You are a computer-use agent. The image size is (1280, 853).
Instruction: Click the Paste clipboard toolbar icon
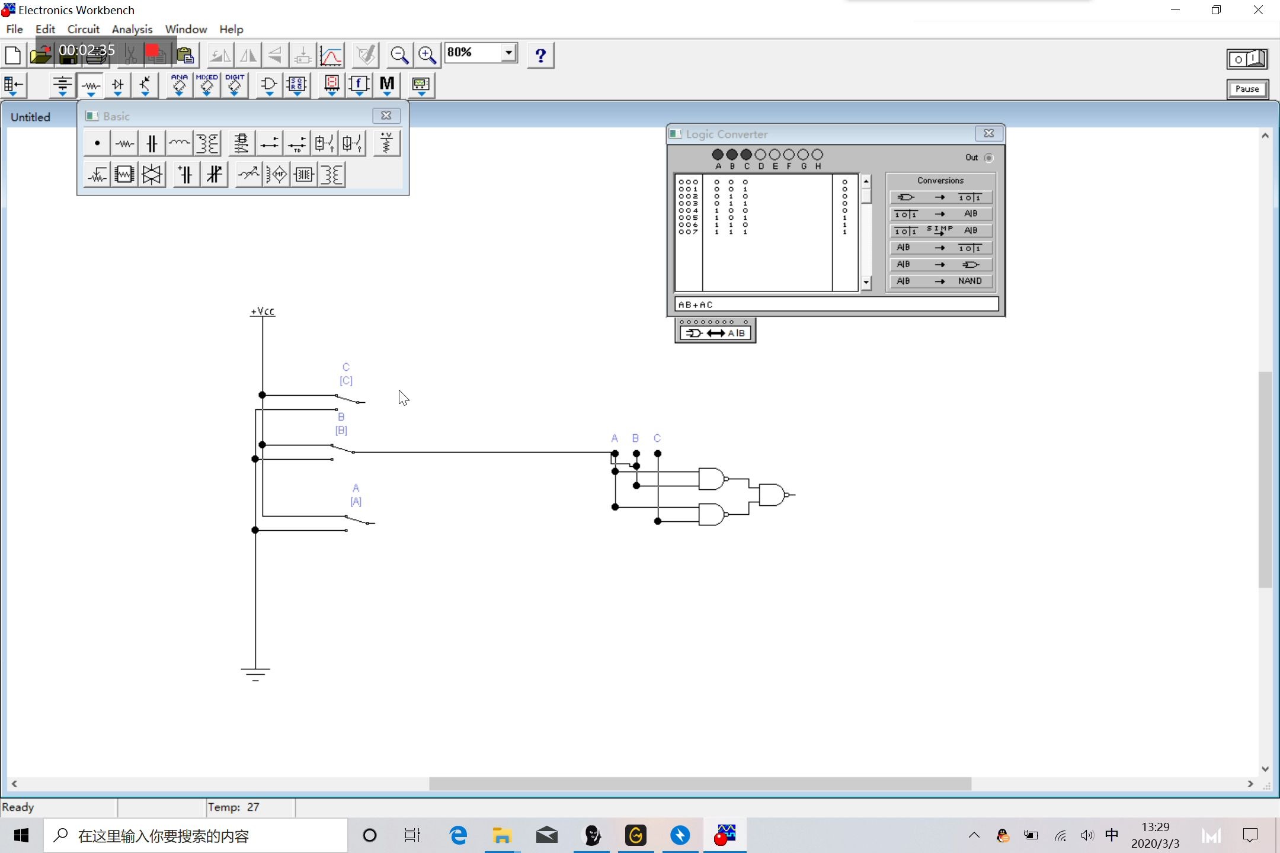tap(185, 55)
